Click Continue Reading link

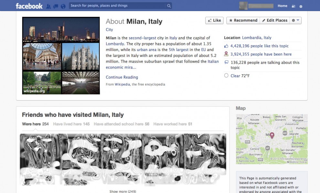point(122,77)
